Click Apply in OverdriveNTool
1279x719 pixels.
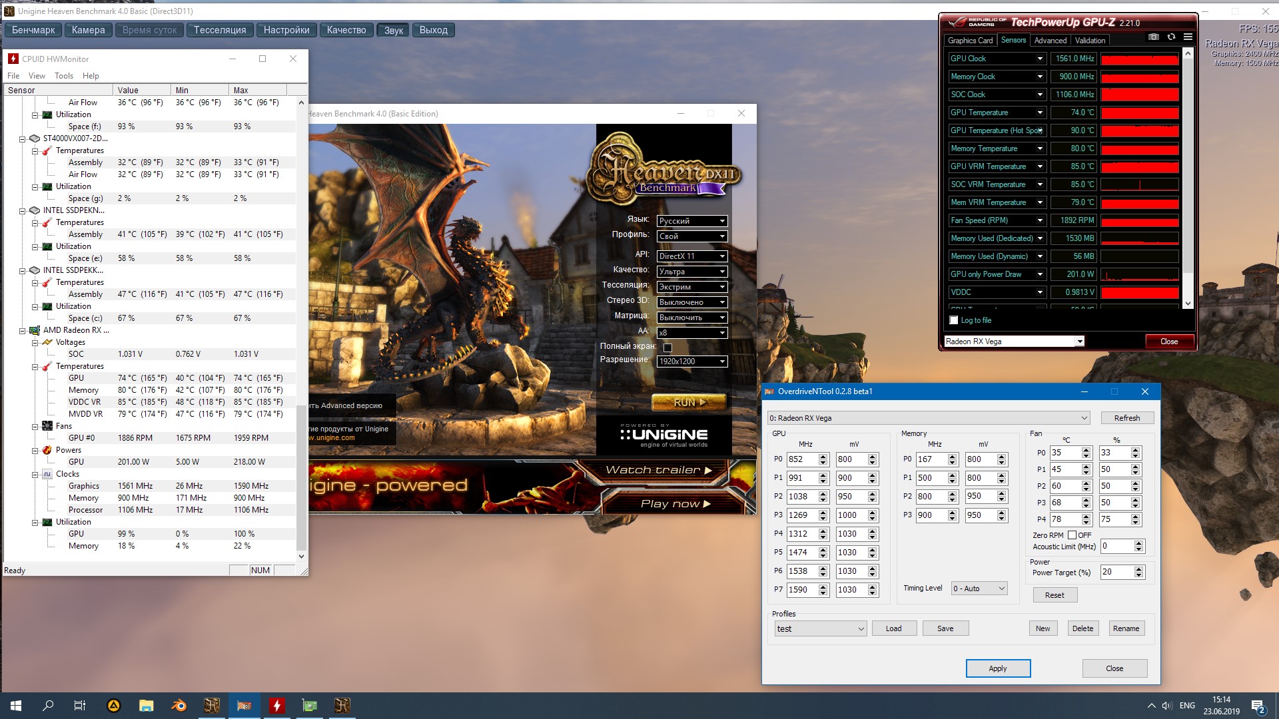point(997,668)
